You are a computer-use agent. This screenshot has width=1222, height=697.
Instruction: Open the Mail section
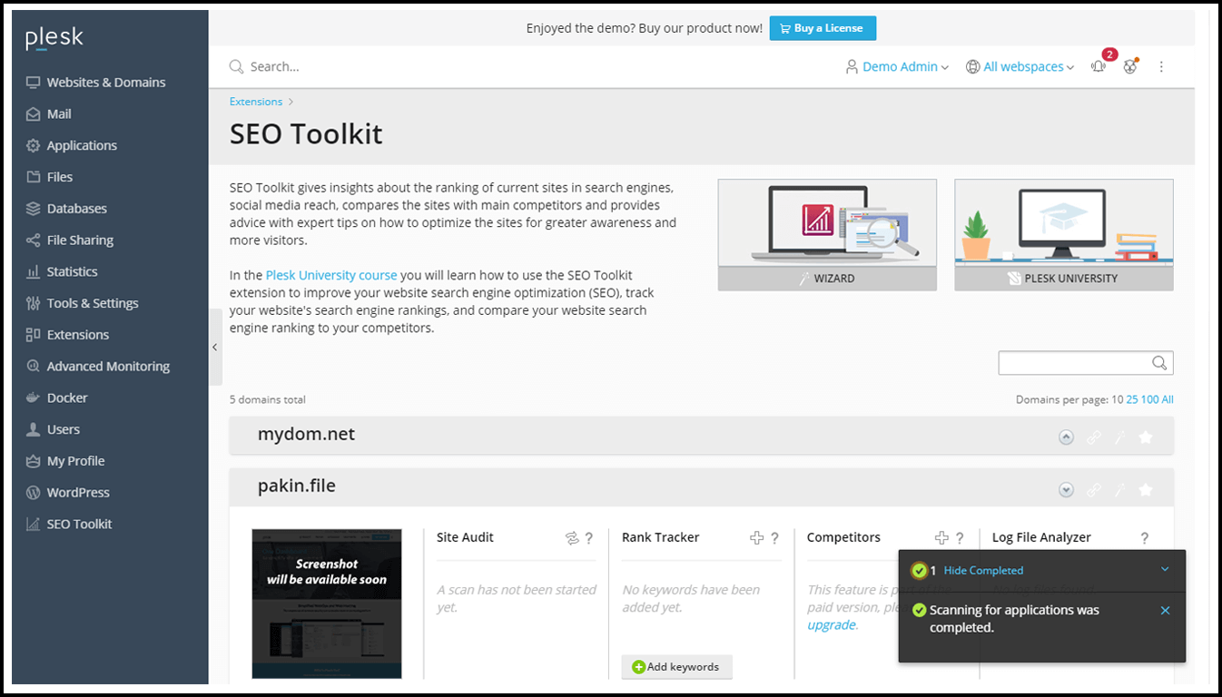pos(48,113)
